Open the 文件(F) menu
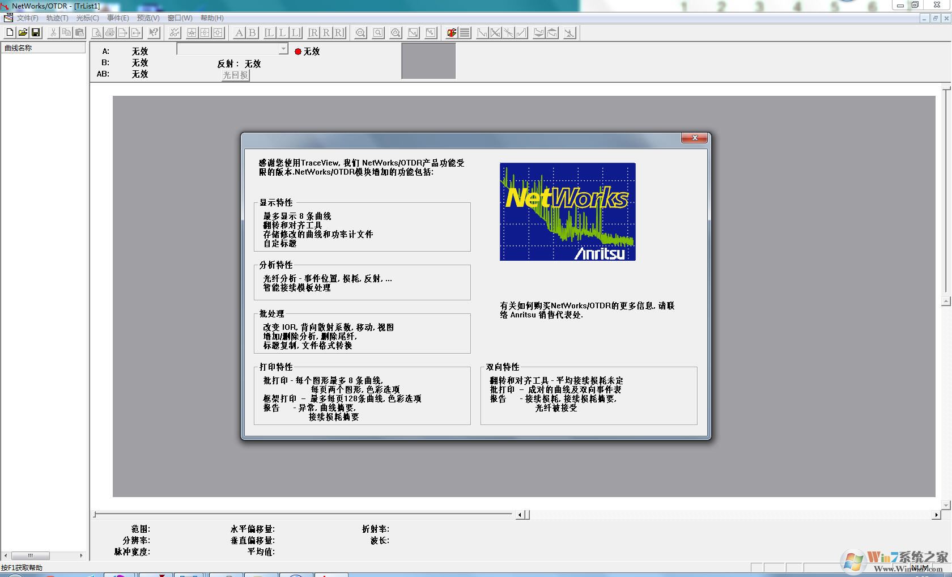 click(x=27, y=18)
